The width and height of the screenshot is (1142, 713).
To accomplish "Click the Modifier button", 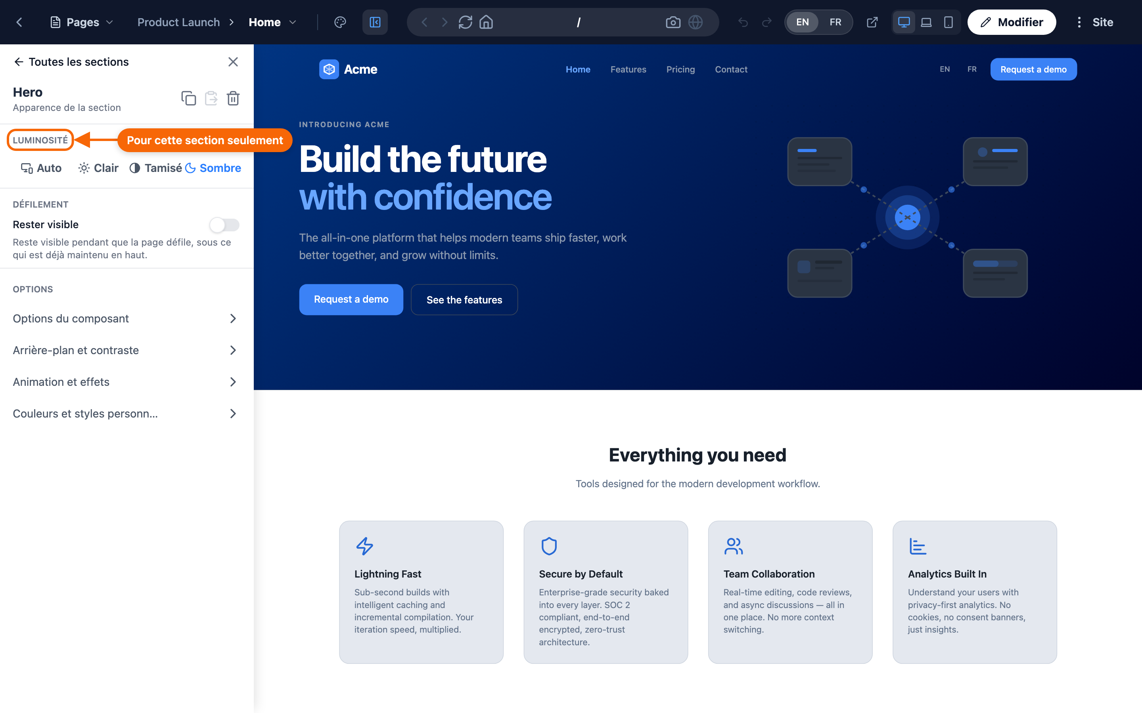I will pos(1011,22).
